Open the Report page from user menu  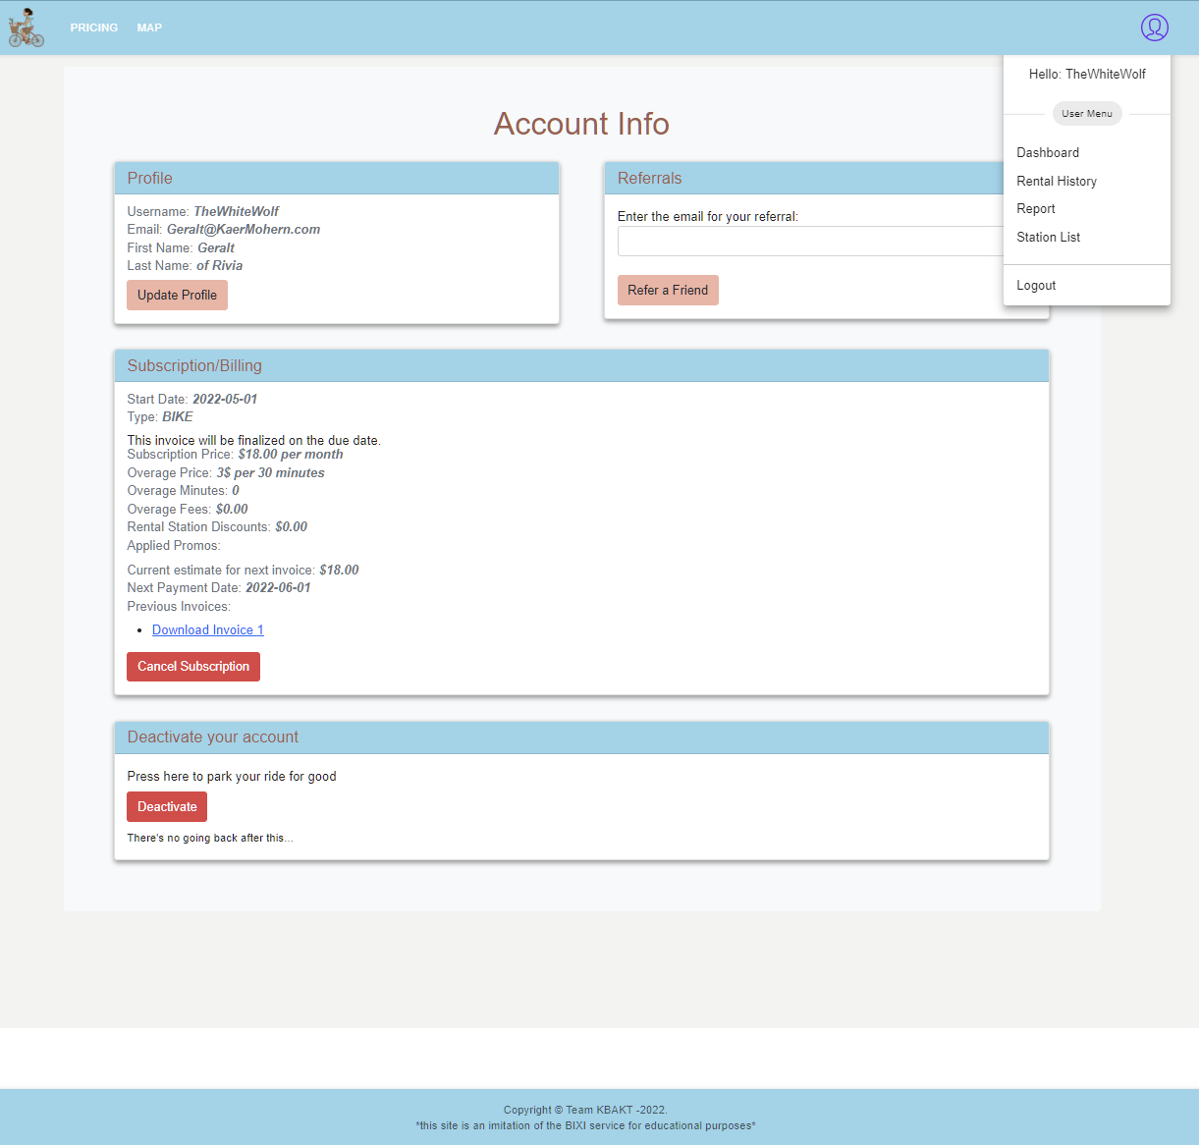click(x=1036, y=208)
